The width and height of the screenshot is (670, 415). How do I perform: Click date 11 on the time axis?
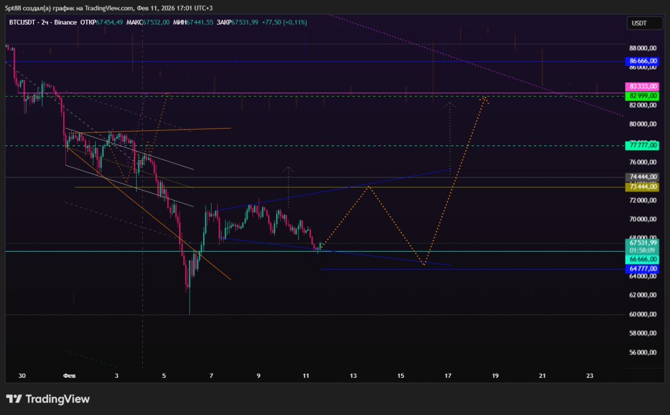click(x=306, y=376)
